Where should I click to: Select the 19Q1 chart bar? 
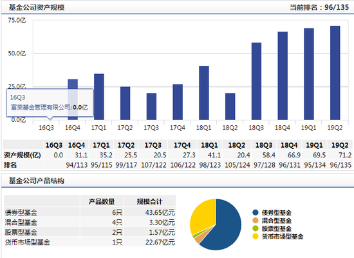pyautogui.click(x=309, y=74)
